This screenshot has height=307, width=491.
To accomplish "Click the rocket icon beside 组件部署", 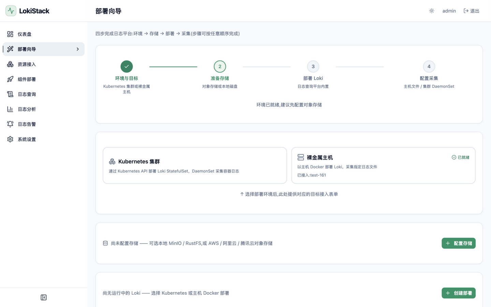I will (10, 79).
